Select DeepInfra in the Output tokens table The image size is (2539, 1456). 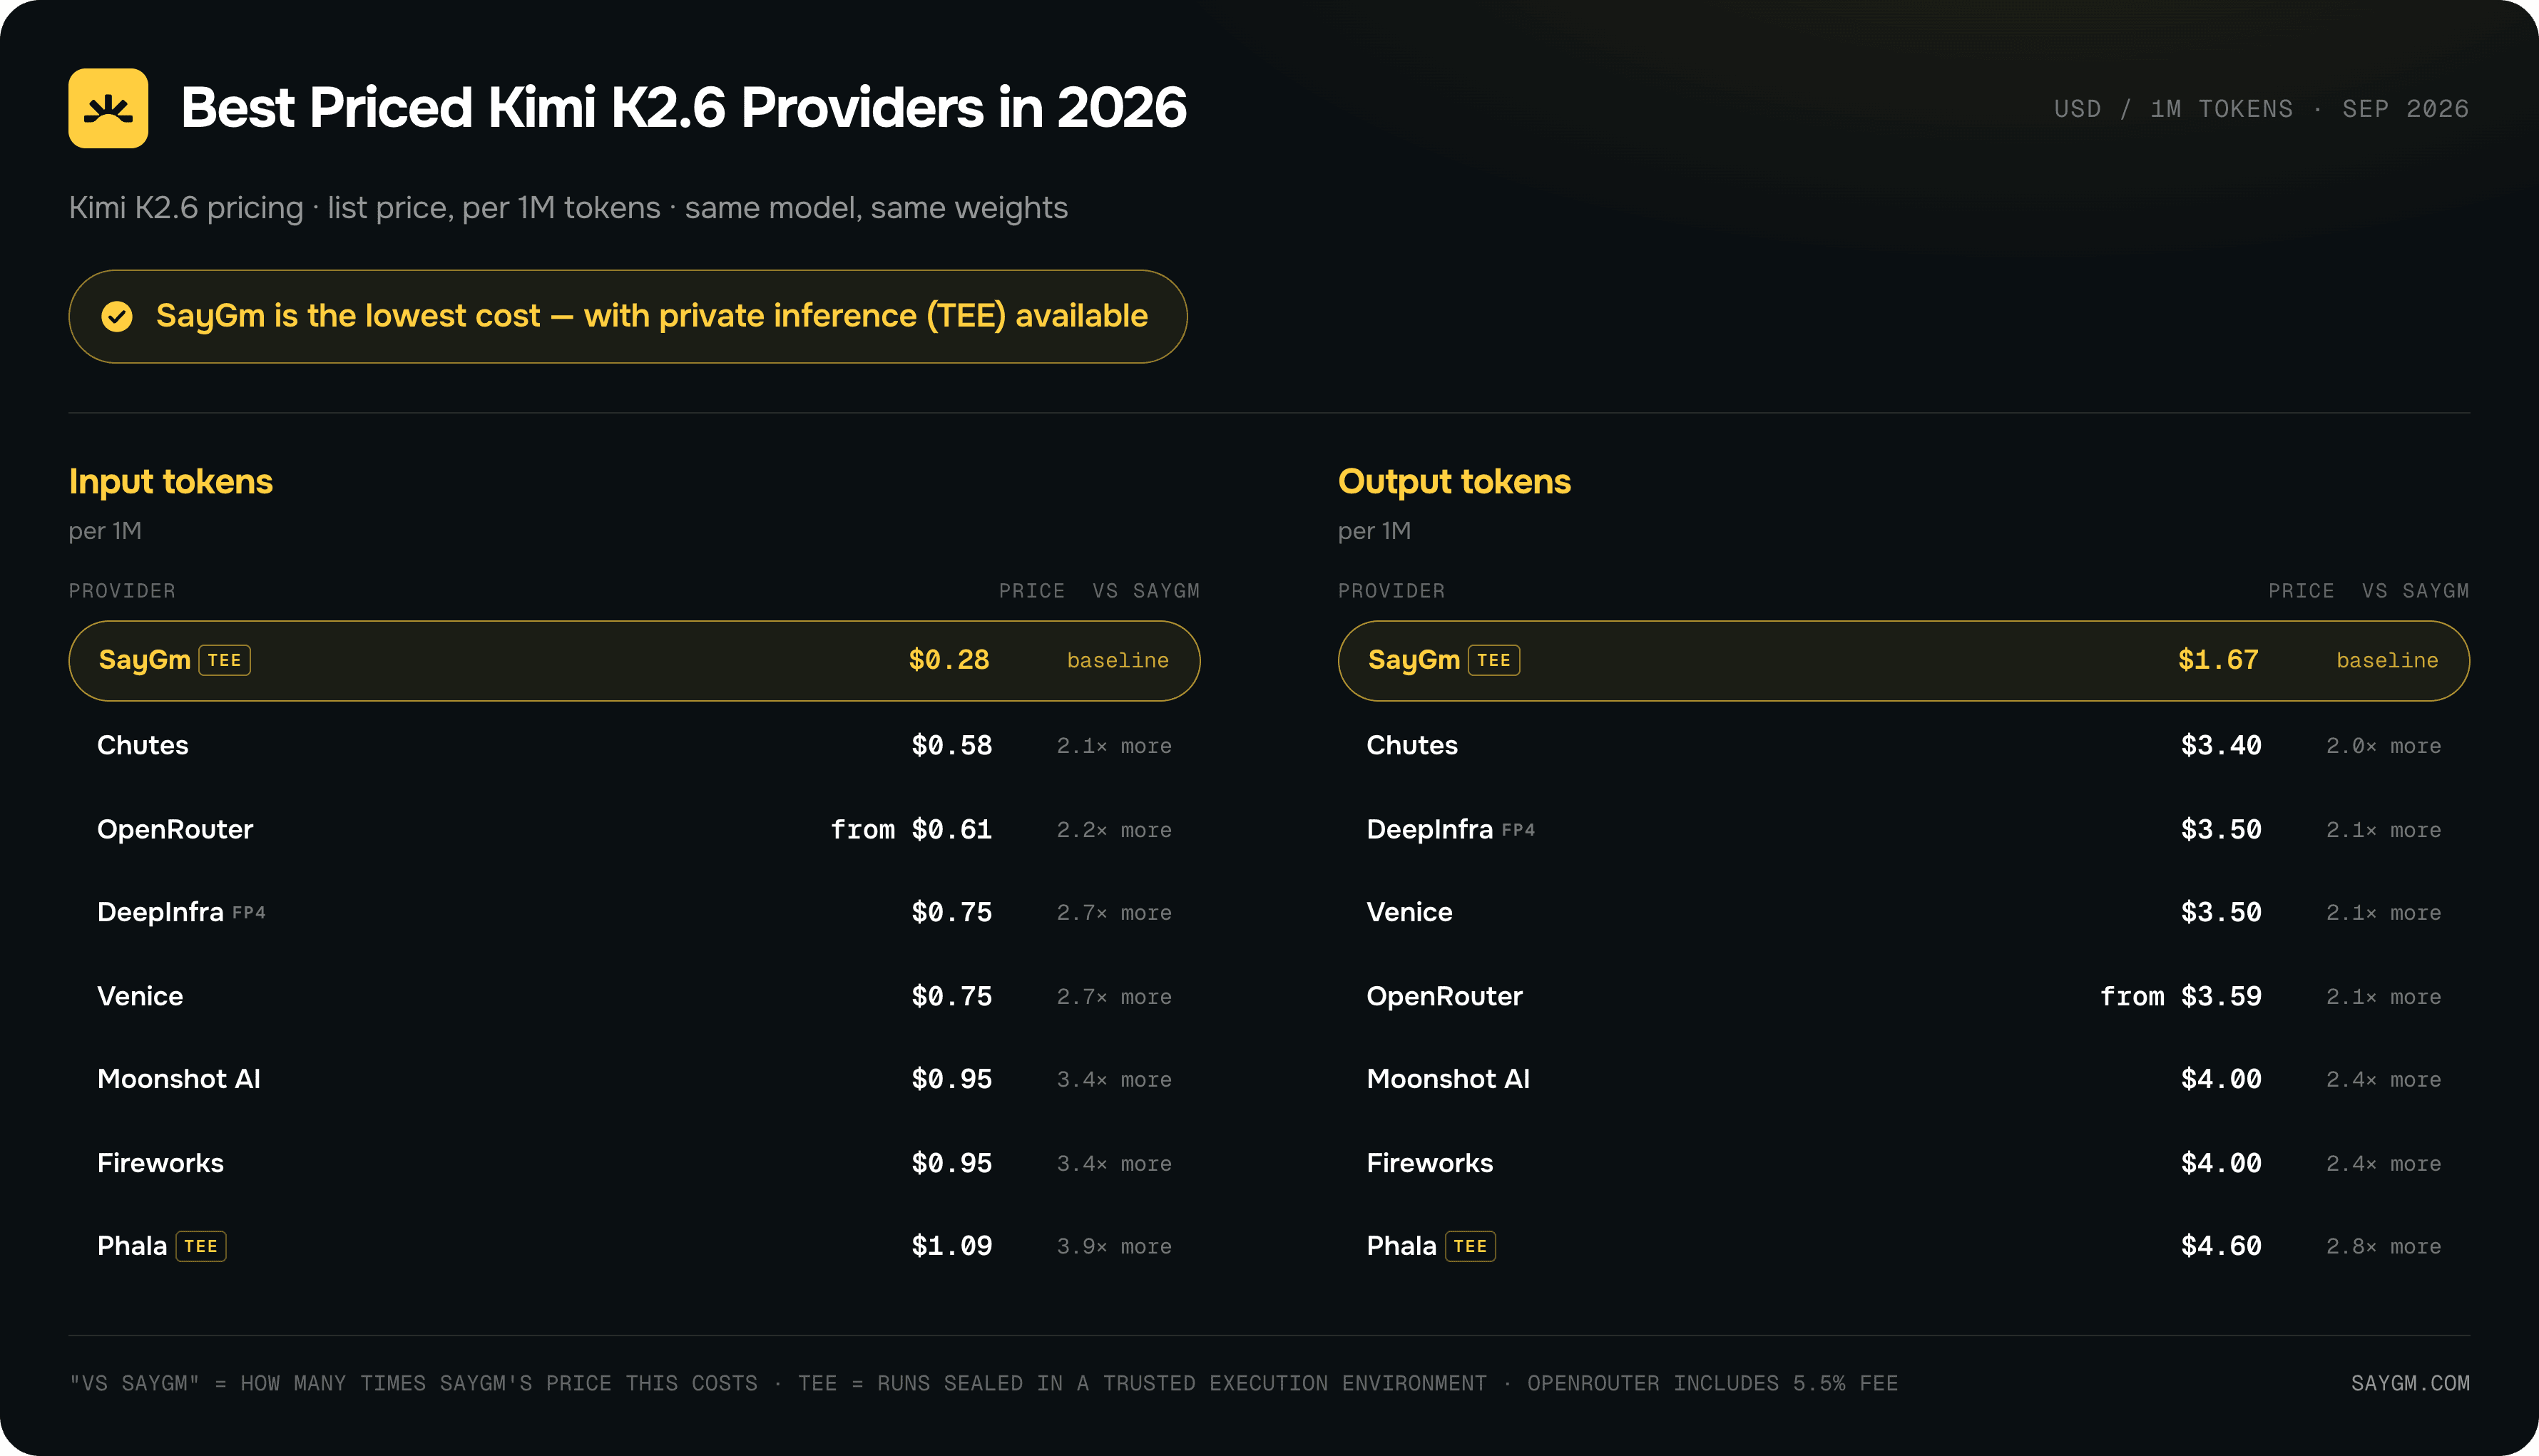[1430, 830]
